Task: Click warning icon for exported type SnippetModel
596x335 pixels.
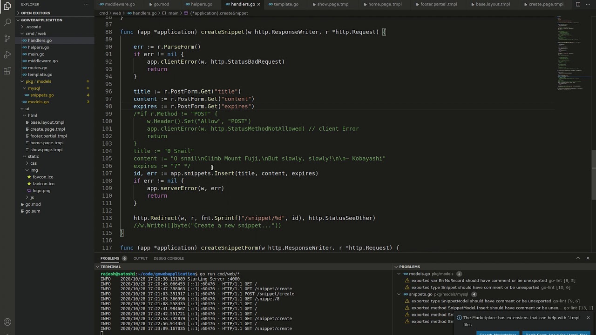Action: [x=407, y=301]
